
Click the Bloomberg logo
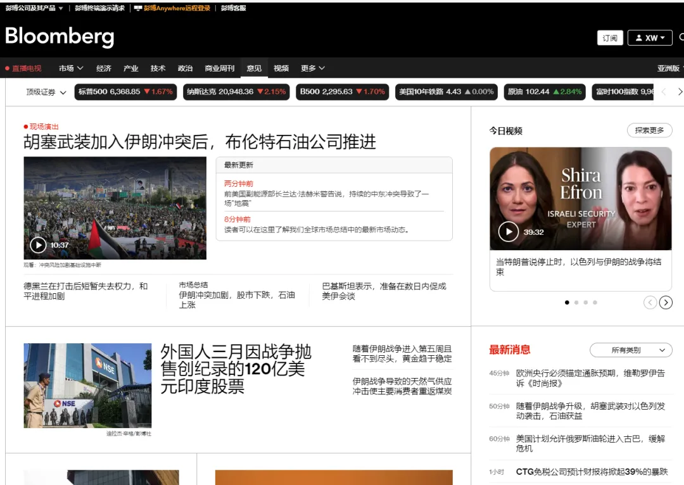point(60,37)
